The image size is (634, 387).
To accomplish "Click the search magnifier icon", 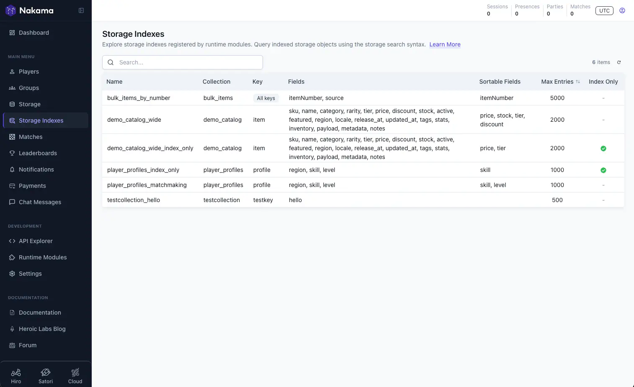I will 111,62.
